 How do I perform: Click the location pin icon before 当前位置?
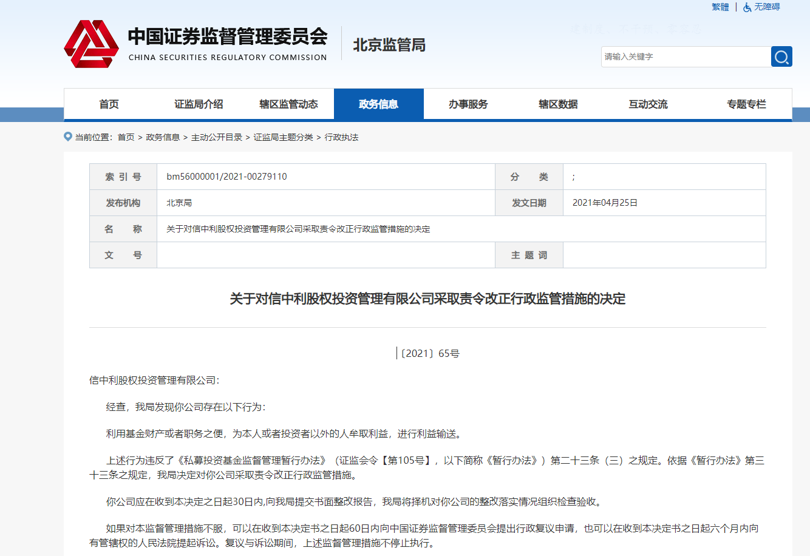pos(67,137)
